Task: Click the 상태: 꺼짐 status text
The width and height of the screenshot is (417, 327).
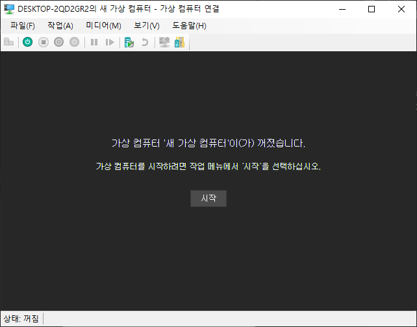Action: pos(21,318)
